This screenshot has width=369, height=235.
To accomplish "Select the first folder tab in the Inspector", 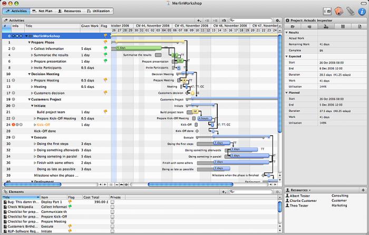I will click(x=293, y=26).
